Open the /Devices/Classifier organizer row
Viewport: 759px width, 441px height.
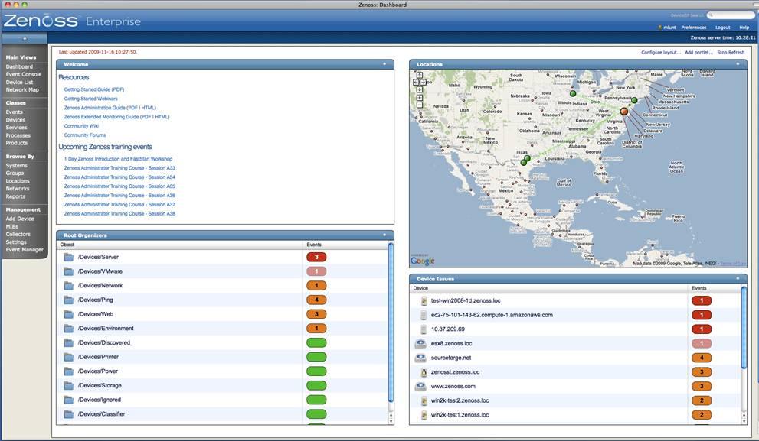(221, 414)
